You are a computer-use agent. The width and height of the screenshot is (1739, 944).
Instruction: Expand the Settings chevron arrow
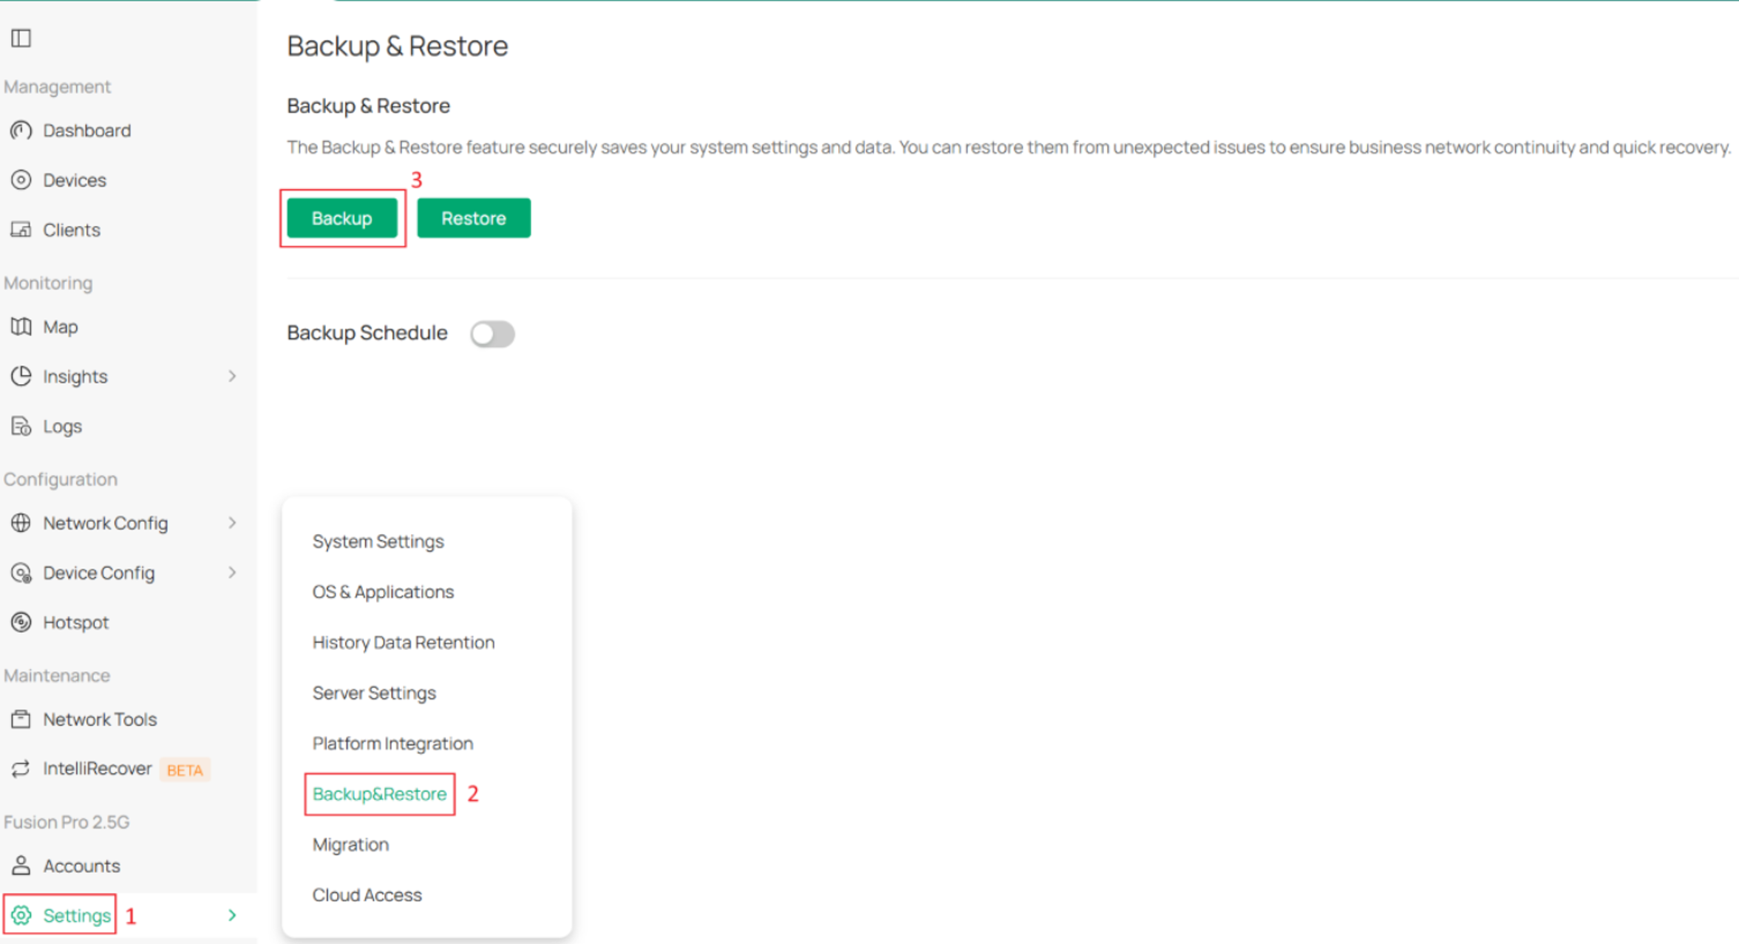(x=232, y=915)
